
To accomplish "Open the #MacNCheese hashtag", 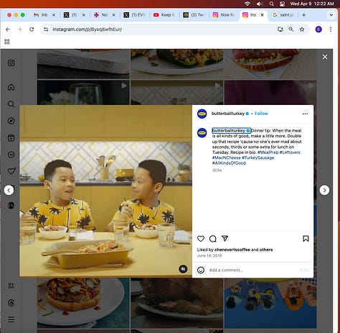I will click(227, 158).
